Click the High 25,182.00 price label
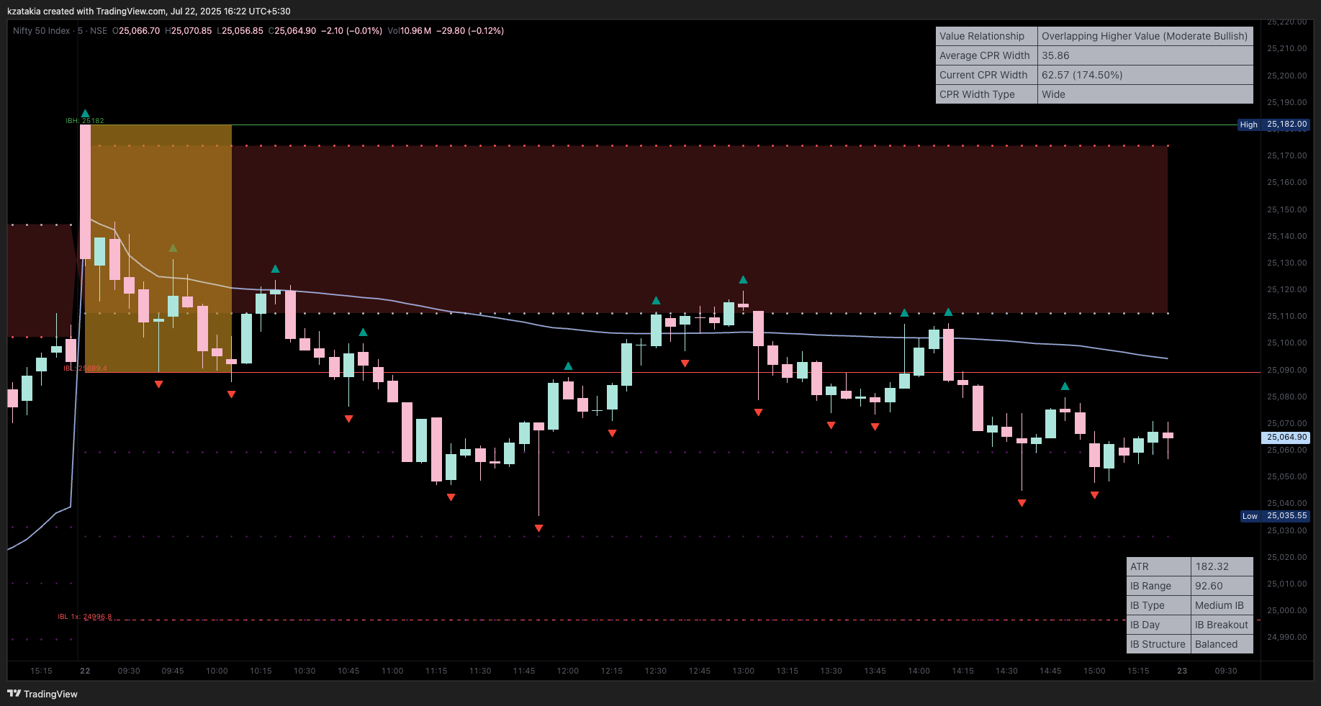 click(x=1273, y=125)
